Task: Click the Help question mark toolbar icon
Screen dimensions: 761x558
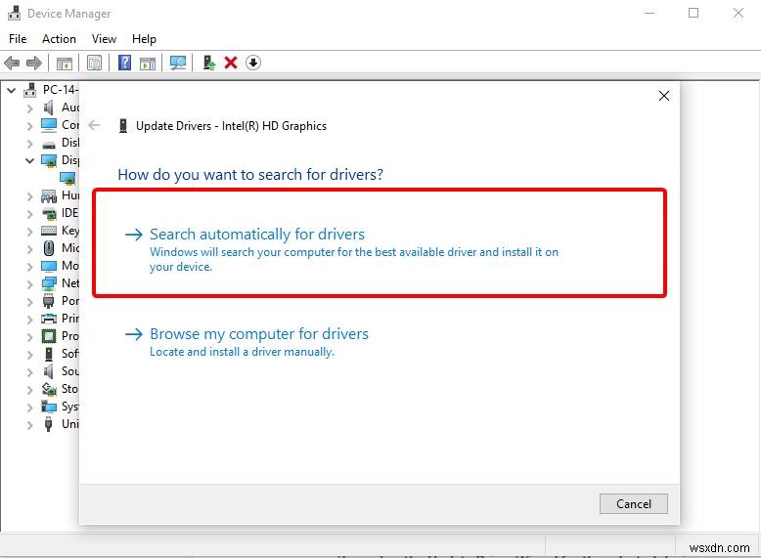Action: (x=124, y=63)
